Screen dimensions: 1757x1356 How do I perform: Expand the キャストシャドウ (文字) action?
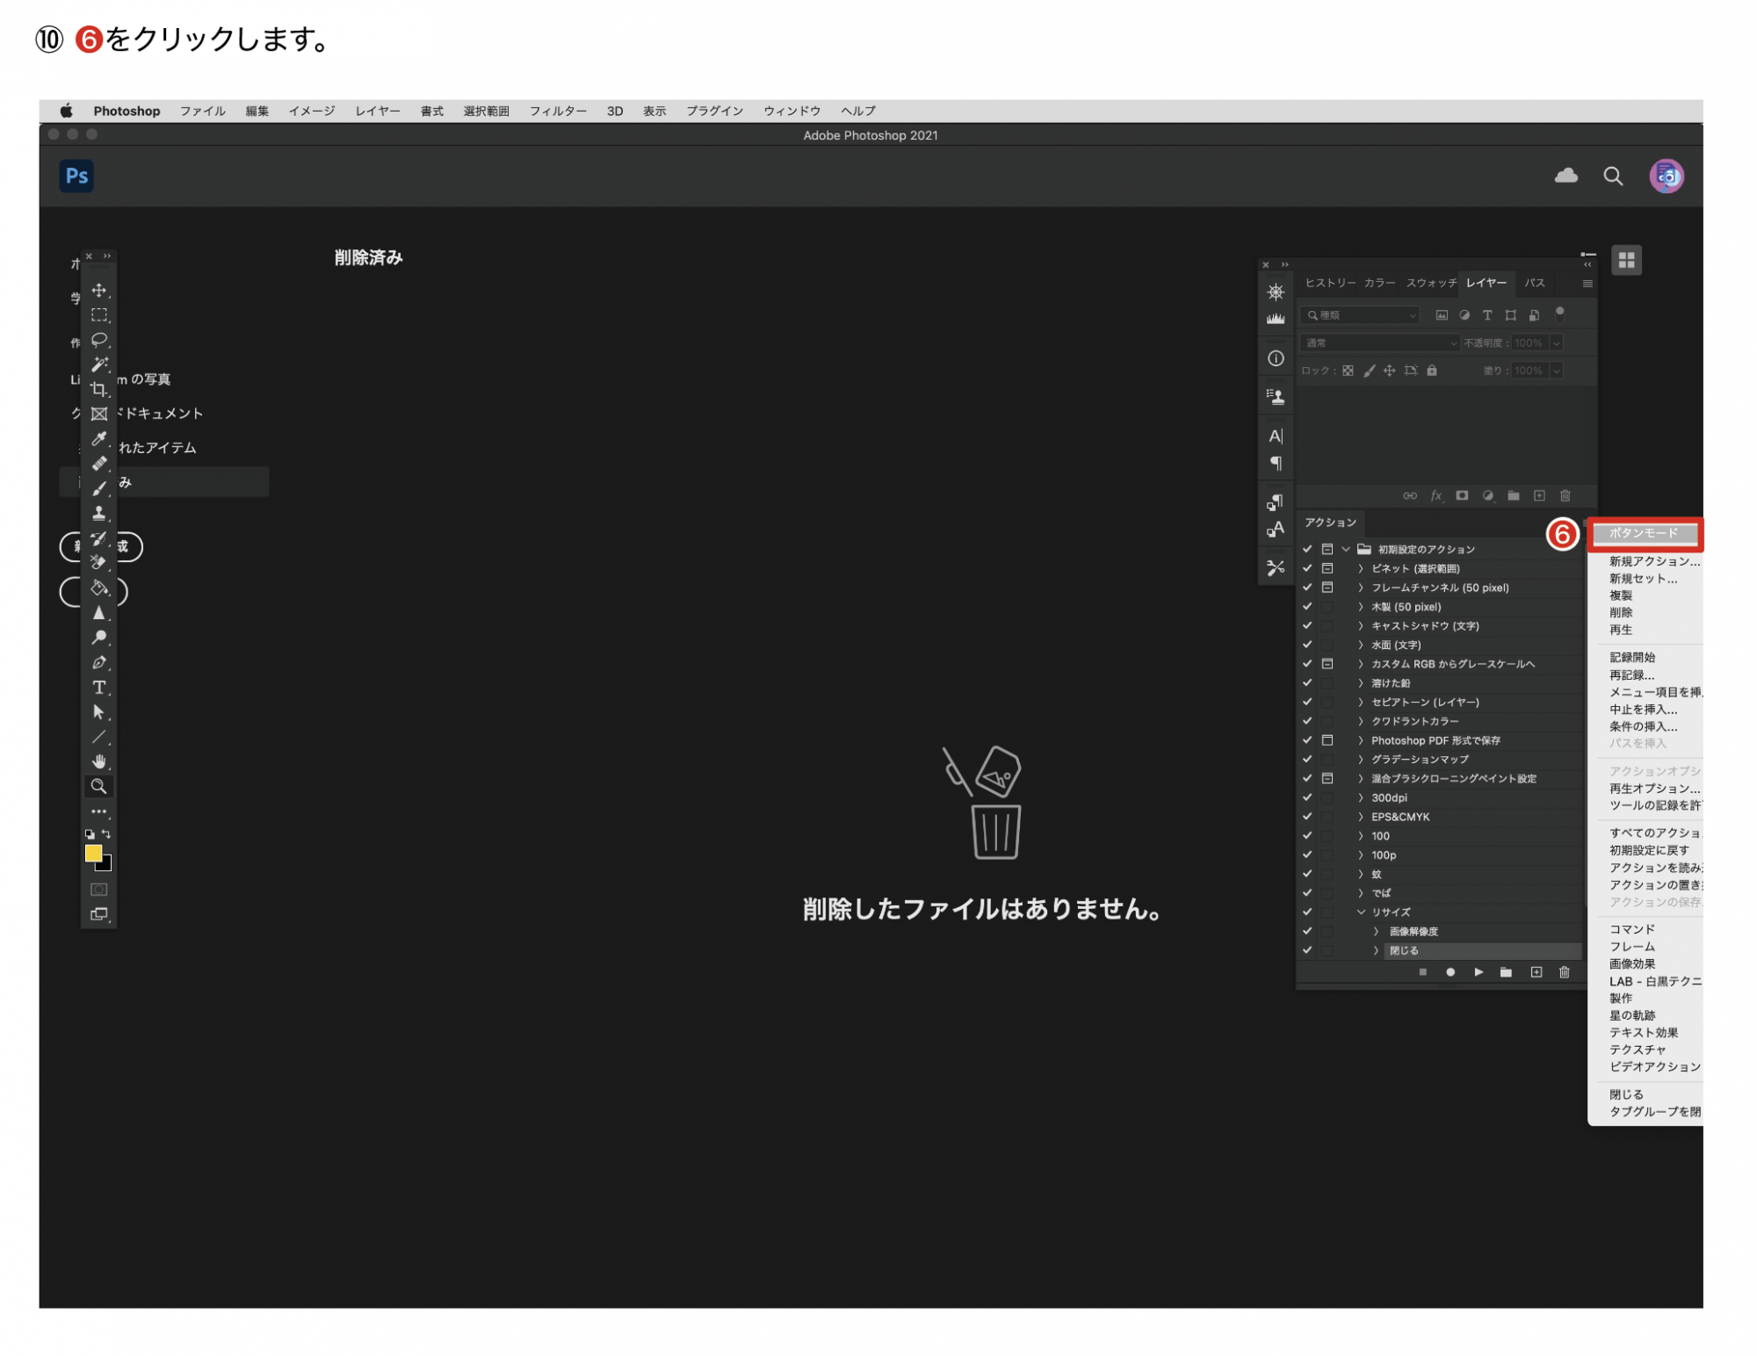click(1361, 625)
